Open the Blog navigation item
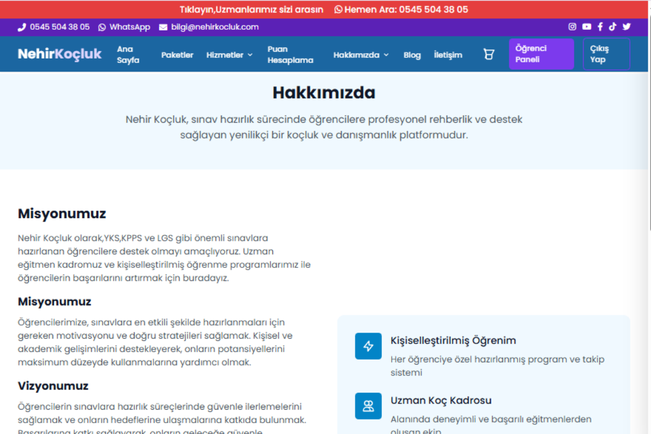 [x=412, y=54]
